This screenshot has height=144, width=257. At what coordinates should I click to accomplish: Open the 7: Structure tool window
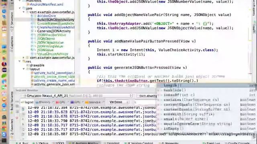pos(12,20)
